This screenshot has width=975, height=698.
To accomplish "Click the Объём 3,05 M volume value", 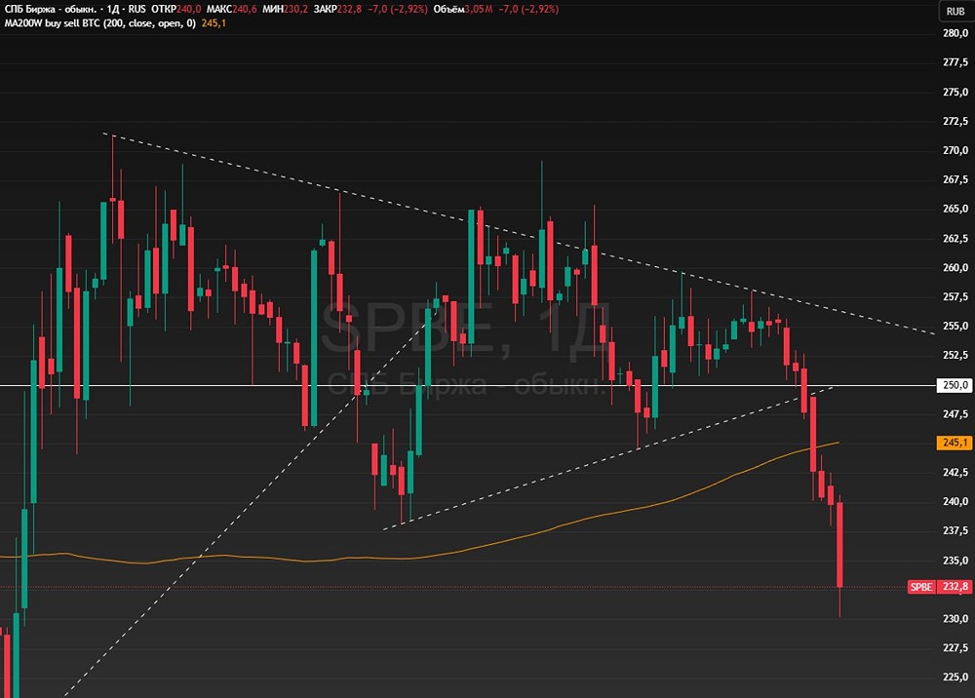I will pyautogui.click(x=464, y=10).
